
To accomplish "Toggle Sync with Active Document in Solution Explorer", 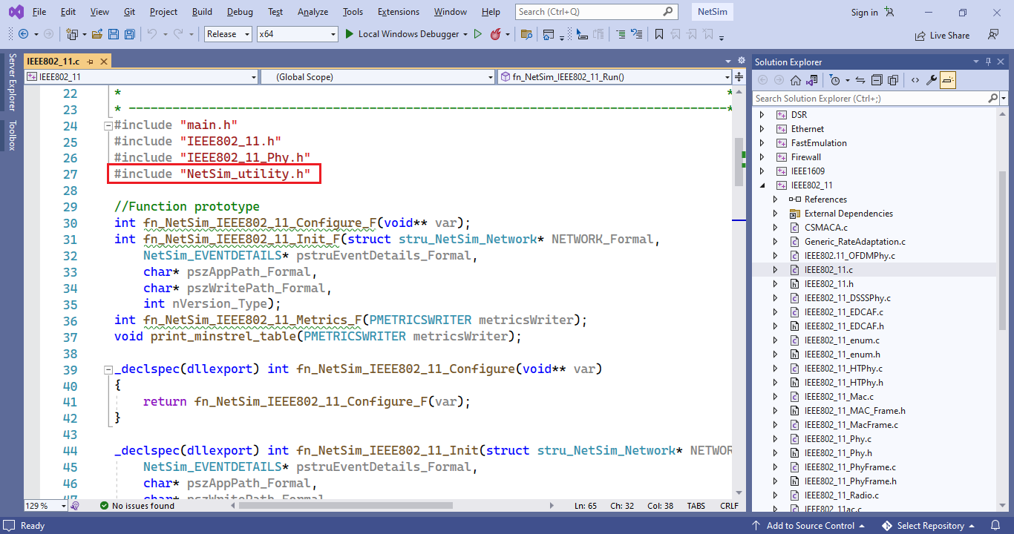I will click(x=860, y=80).
